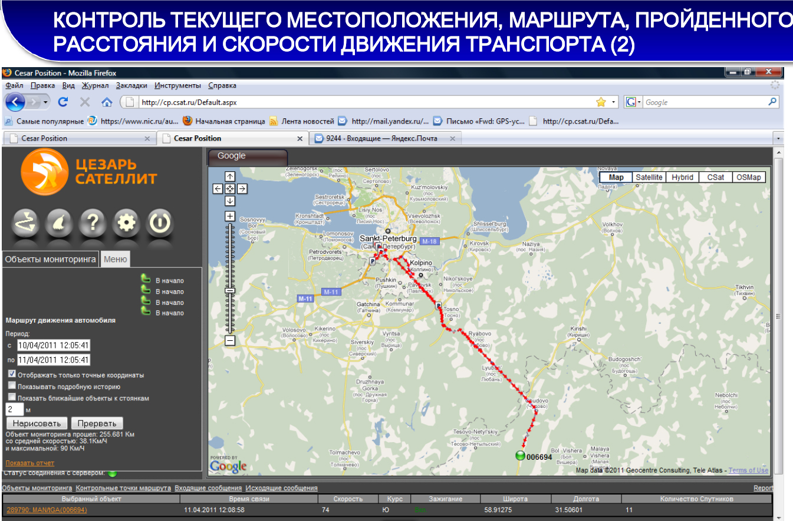
Task: Open 'Исходящие сообщения' link
Action: click(x=282, y=488)
